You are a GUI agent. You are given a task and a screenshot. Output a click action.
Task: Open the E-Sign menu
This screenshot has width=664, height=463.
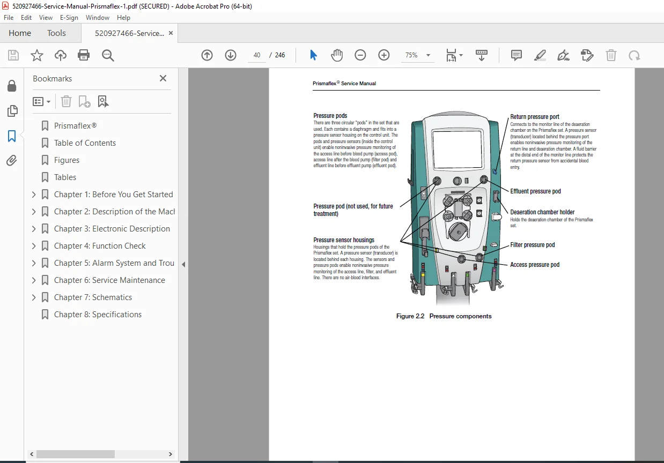pos(69,18)
